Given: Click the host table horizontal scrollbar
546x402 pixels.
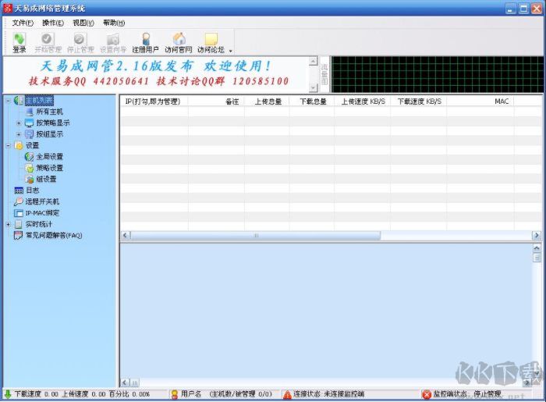Looking at the screenshot, I should tap(328, 235).
